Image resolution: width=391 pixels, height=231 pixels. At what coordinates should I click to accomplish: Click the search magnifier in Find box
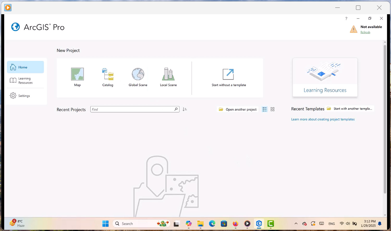(x=176, y=109)
